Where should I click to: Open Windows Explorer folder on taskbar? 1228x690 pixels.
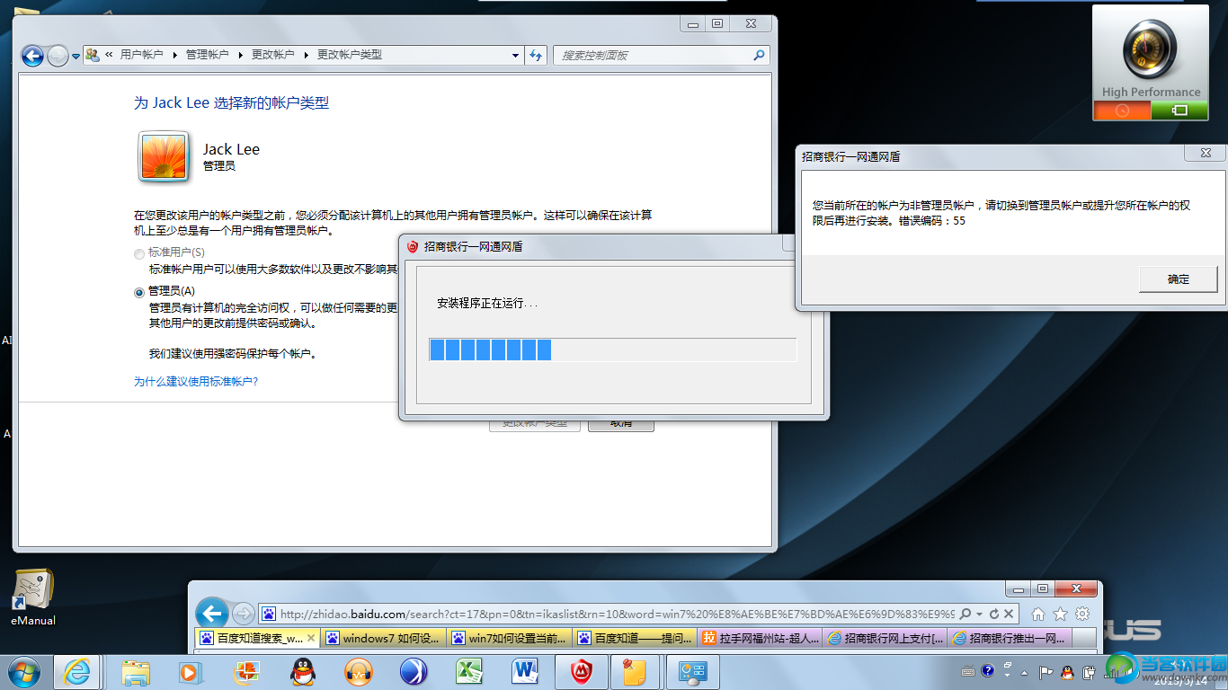tap(137, 672)
